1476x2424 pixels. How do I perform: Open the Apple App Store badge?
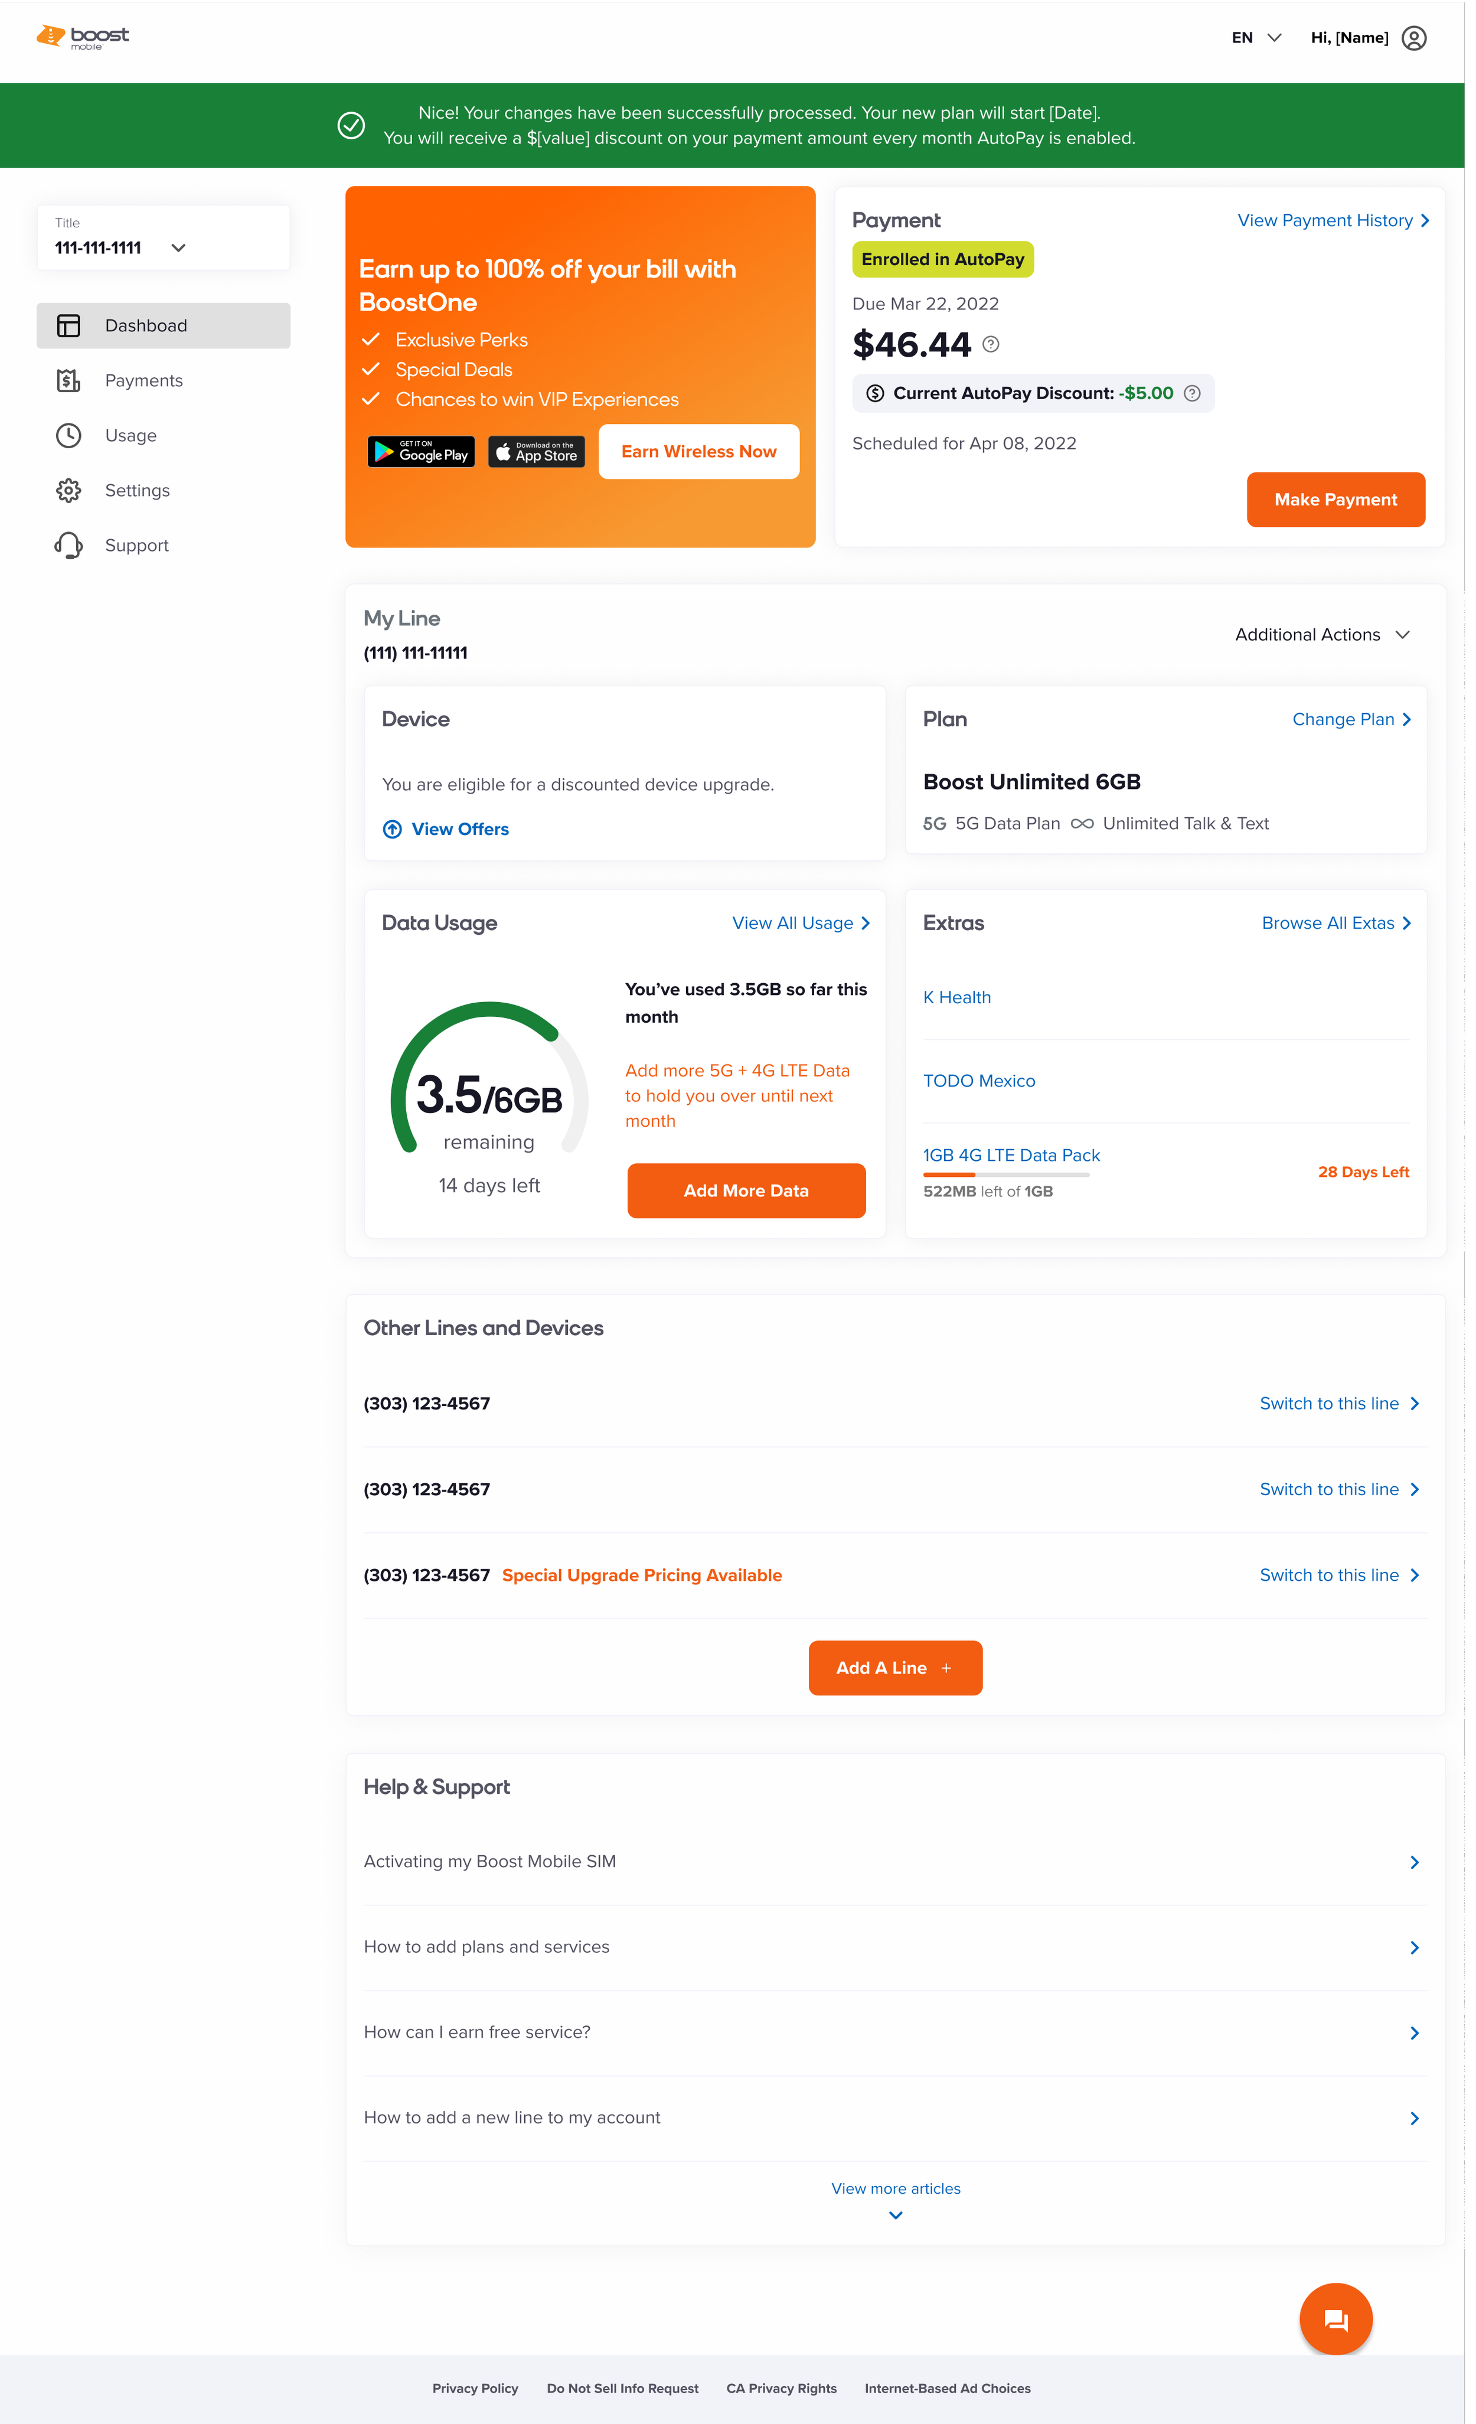536,452
